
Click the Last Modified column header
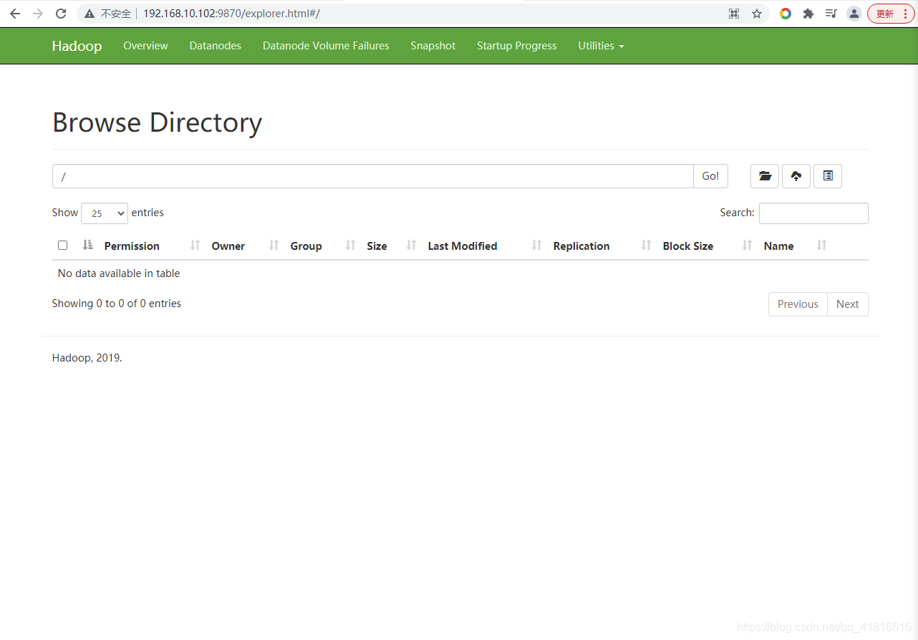tap(463, 246)
